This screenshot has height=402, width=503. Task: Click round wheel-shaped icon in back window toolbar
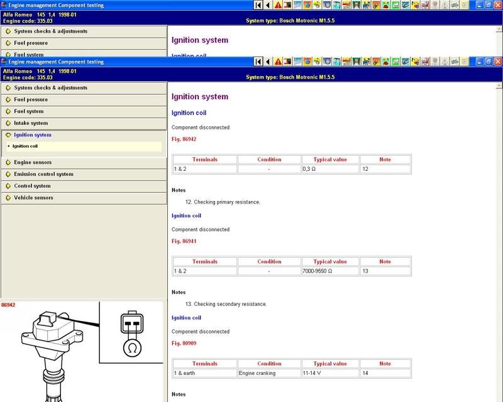pyautogui.click(x=327, y=5)
